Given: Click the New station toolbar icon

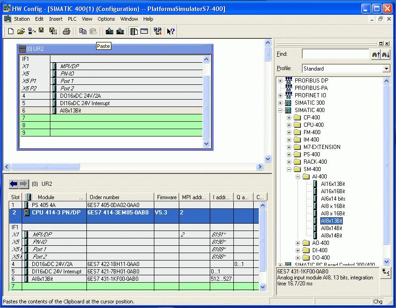Looking at the screenshot, I should pyautogui.click(x=11, y=31).
